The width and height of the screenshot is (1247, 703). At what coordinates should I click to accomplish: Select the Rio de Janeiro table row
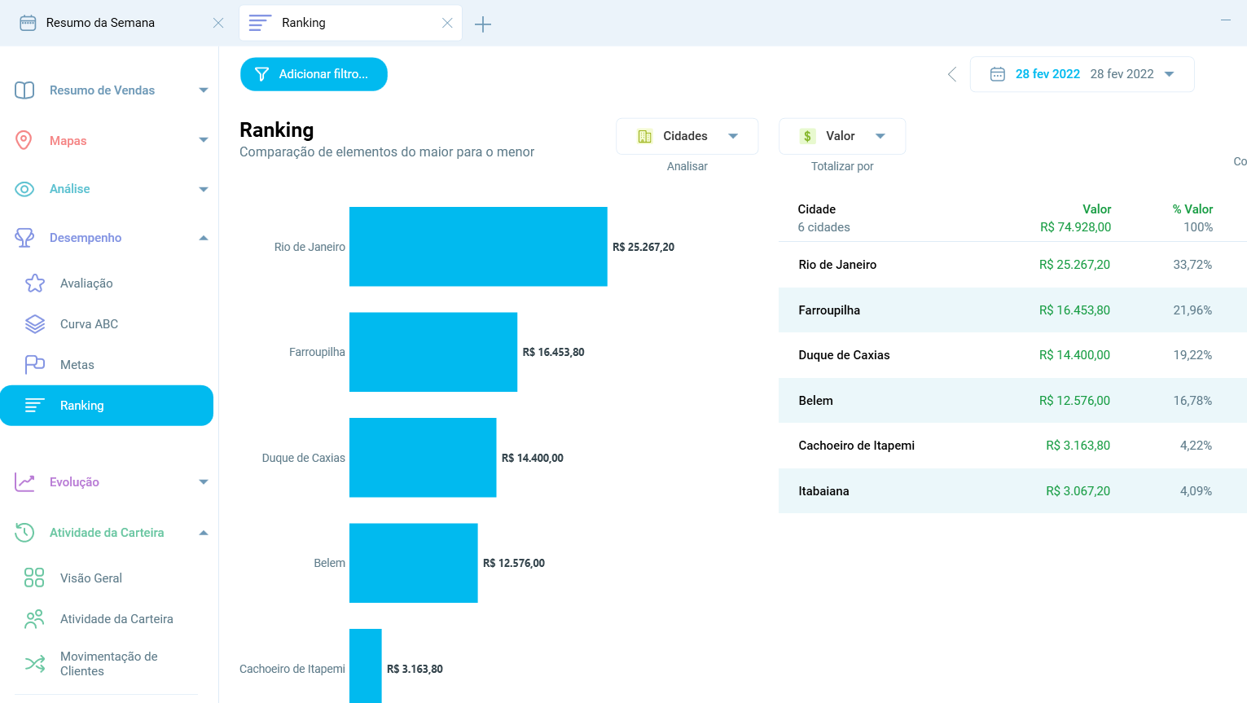coord(1012,265)
